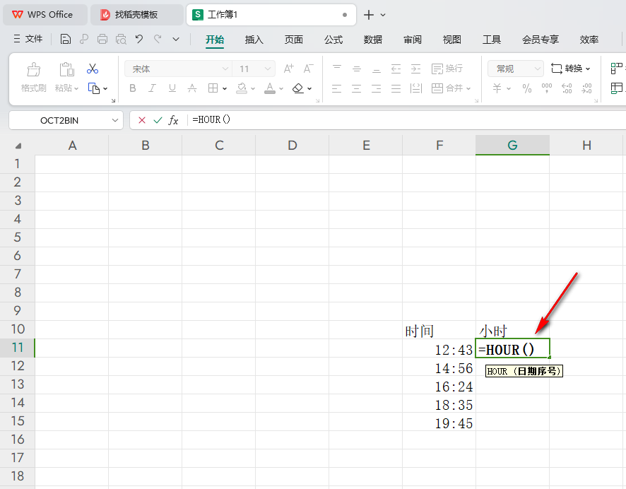Click the Undo arrow icon
This screenshot has width=626, height=489.
pos(139,40)
